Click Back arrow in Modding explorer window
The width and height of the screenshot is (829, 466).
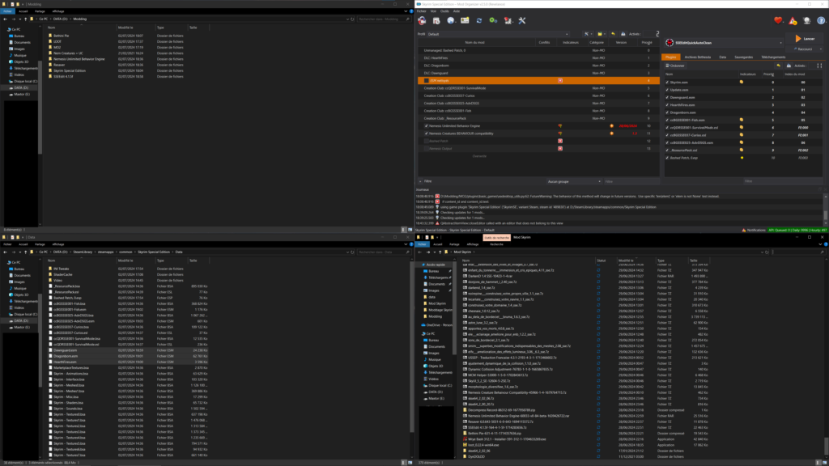click(6, 19)
